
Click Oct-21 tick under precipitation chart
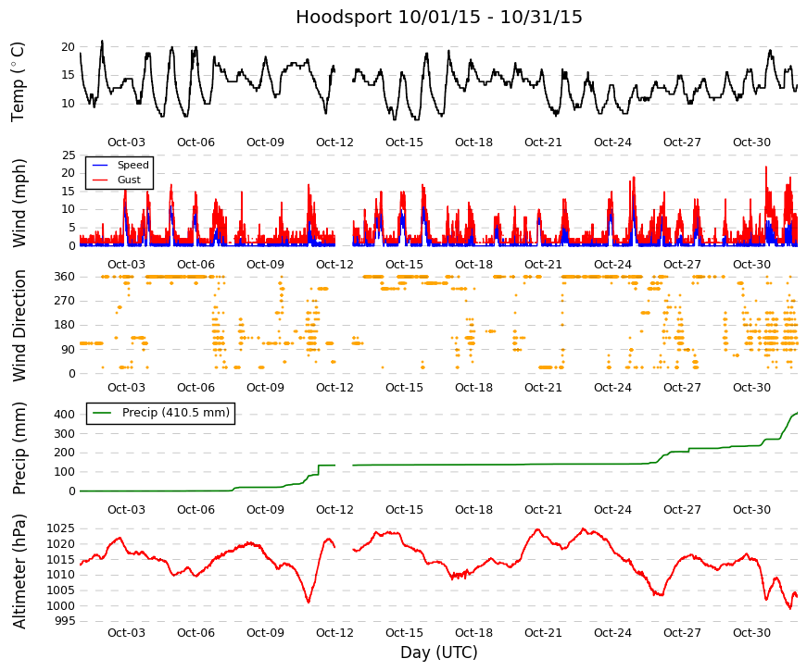[543, 510]
